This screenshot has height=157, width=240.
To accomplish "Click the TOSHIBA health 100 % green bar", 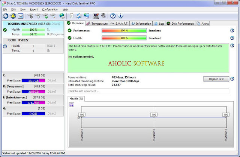I will (x=33, y=30).
